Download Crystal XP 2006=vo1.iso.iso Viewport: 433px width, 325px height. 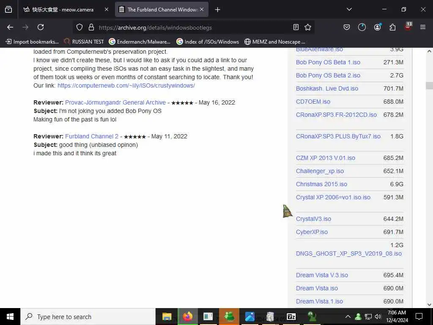click(x=333, y=197)
